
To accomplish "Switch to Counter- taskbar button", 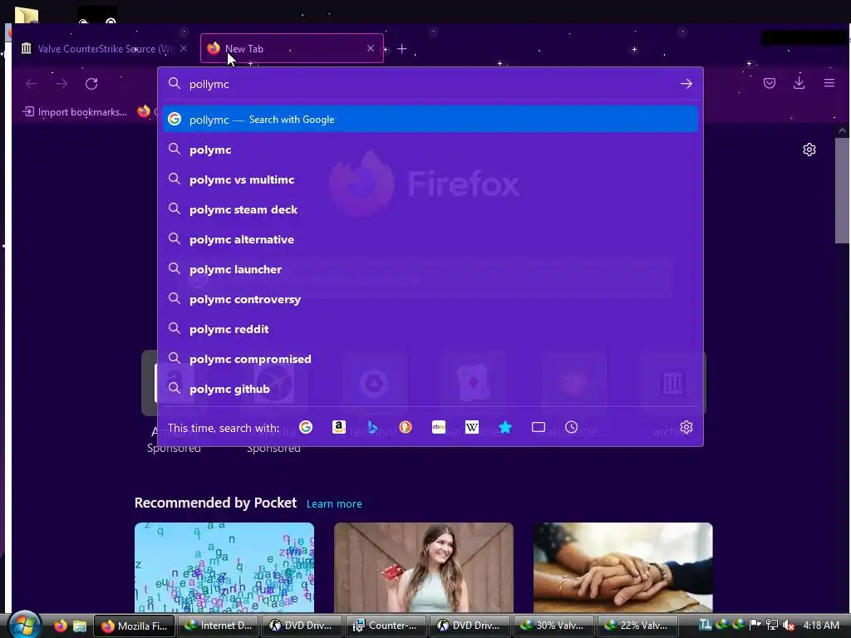I will pos(386,626).
